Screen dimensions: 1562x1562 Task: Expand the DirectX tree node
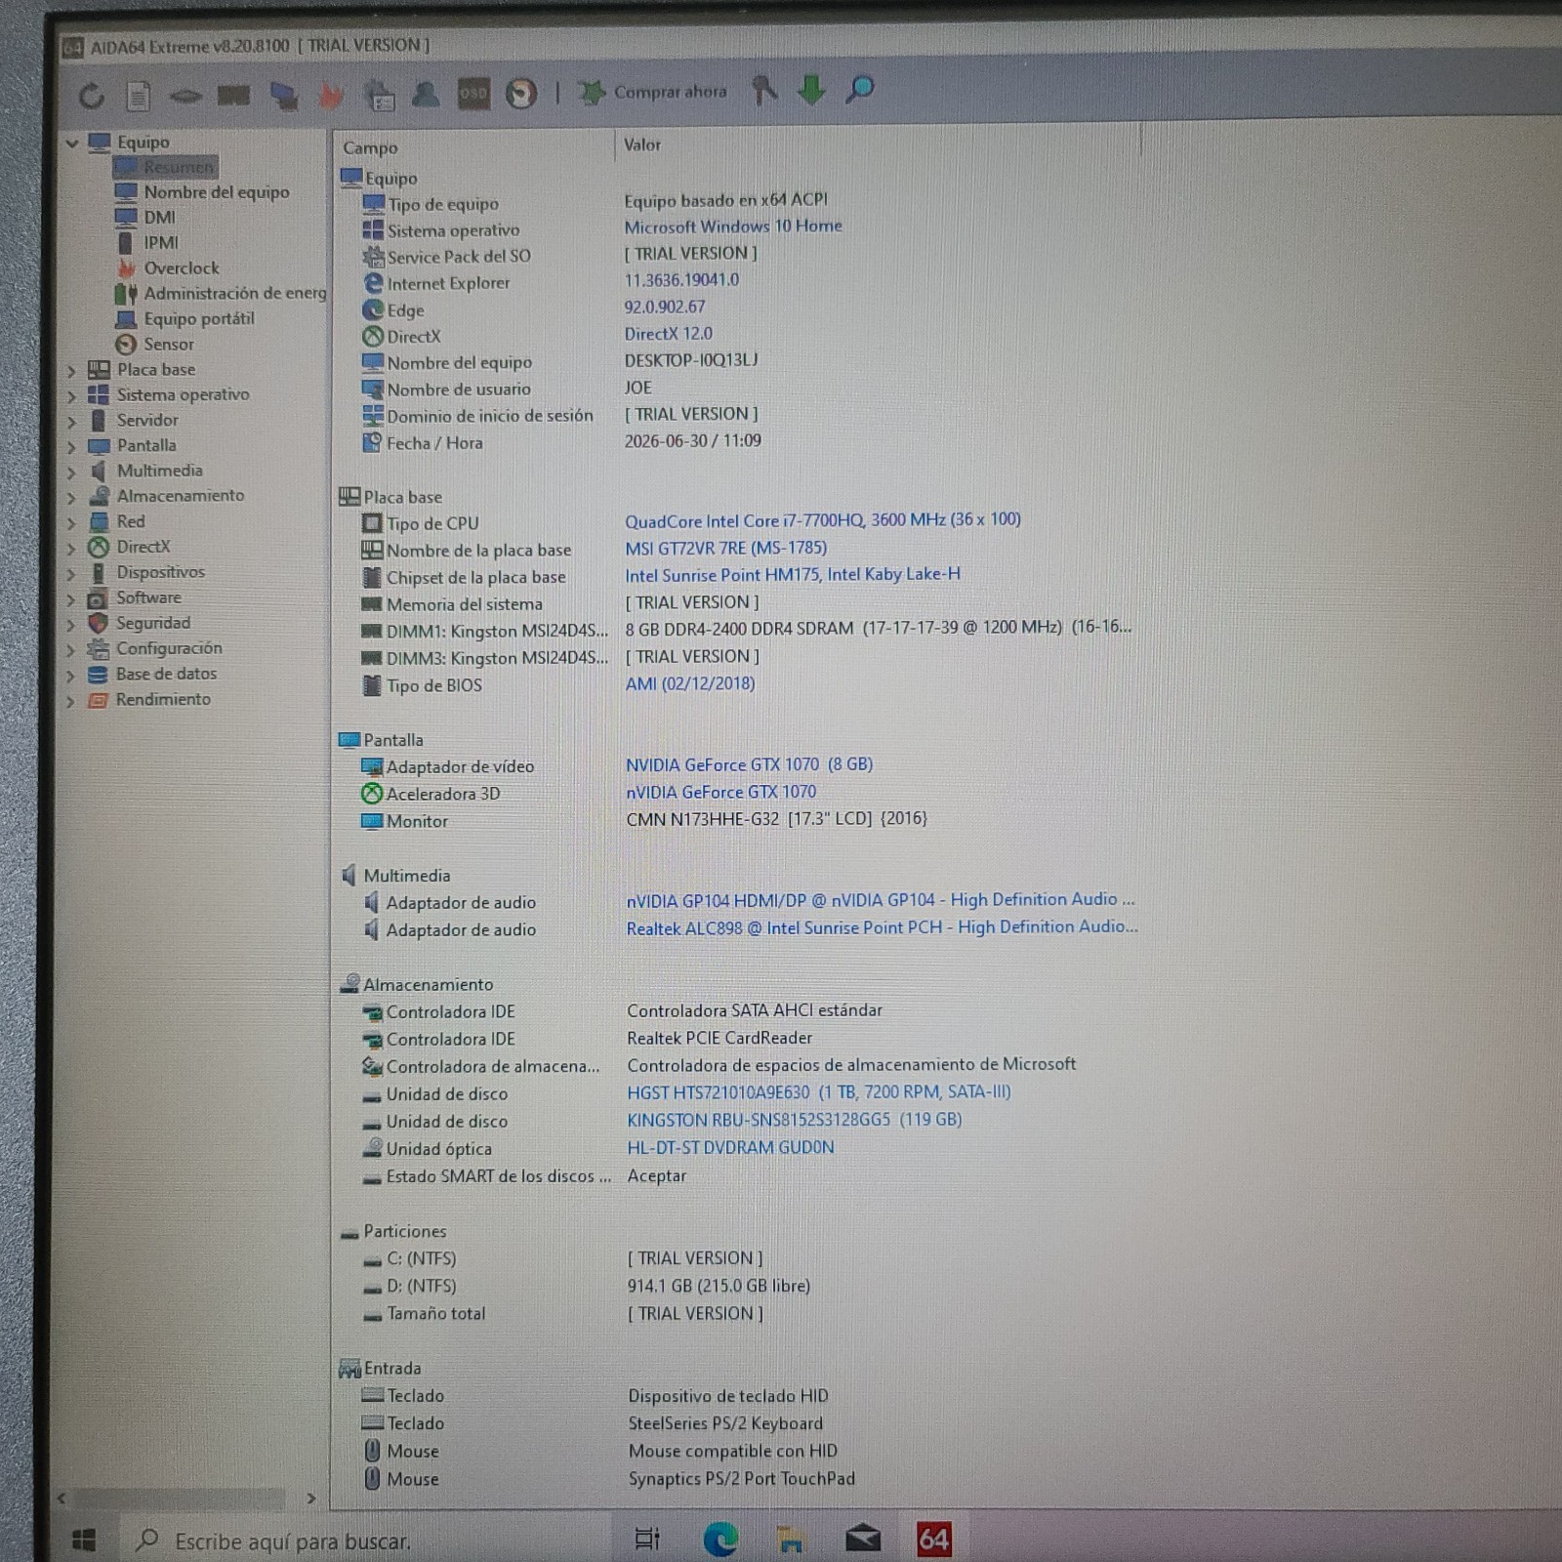[x=71, y=549]
